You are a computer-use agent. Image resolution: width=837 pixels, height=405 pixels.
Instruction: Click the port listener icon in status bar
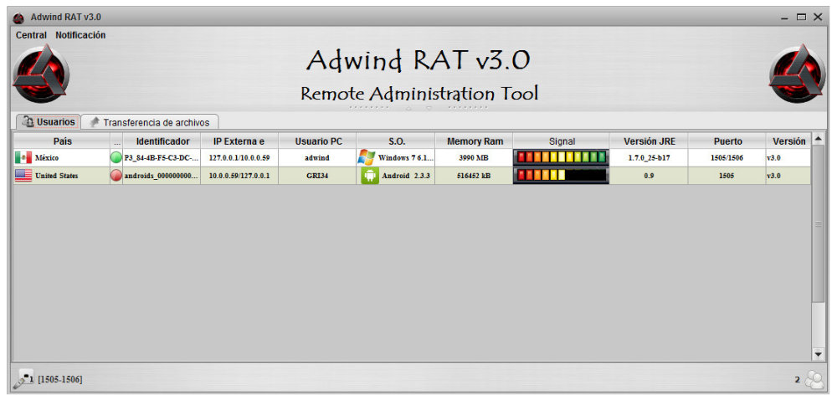23,381
